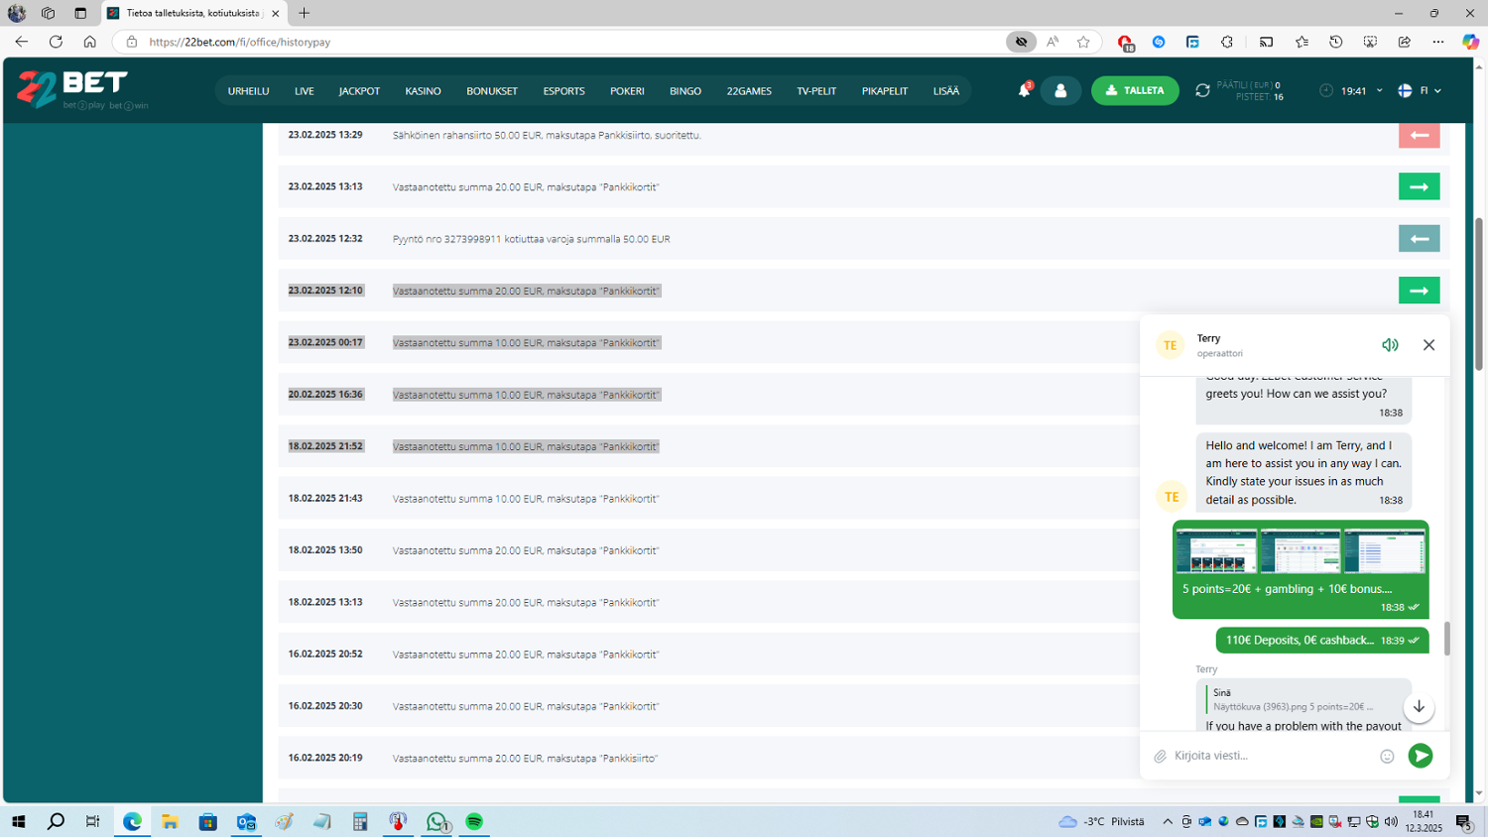This screenshot has height=837, width=1488.
Task: Select the 18.02.2025 21:43 transaction row text
Action: tap(526, 499)
